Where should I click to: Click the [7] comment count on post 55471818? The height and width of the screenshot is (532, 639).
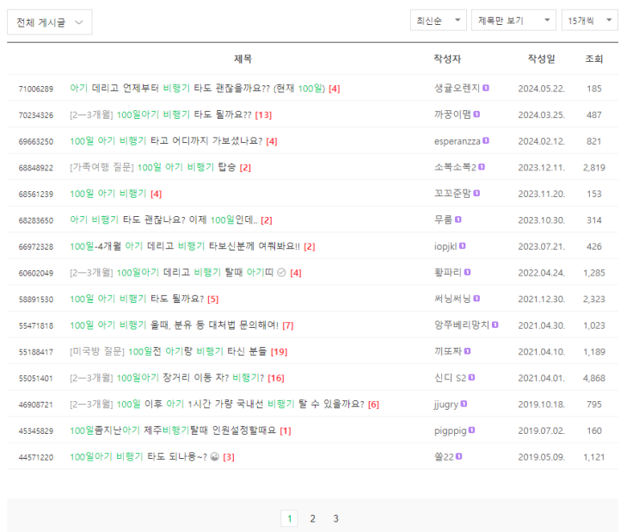click(x=288, y=325)
